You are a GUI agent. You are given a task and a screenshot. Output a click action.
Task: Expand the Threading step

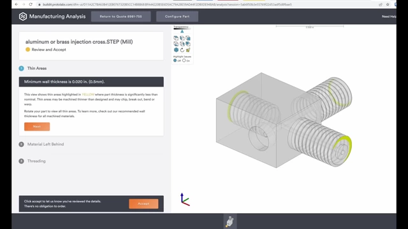click(36, 161)
